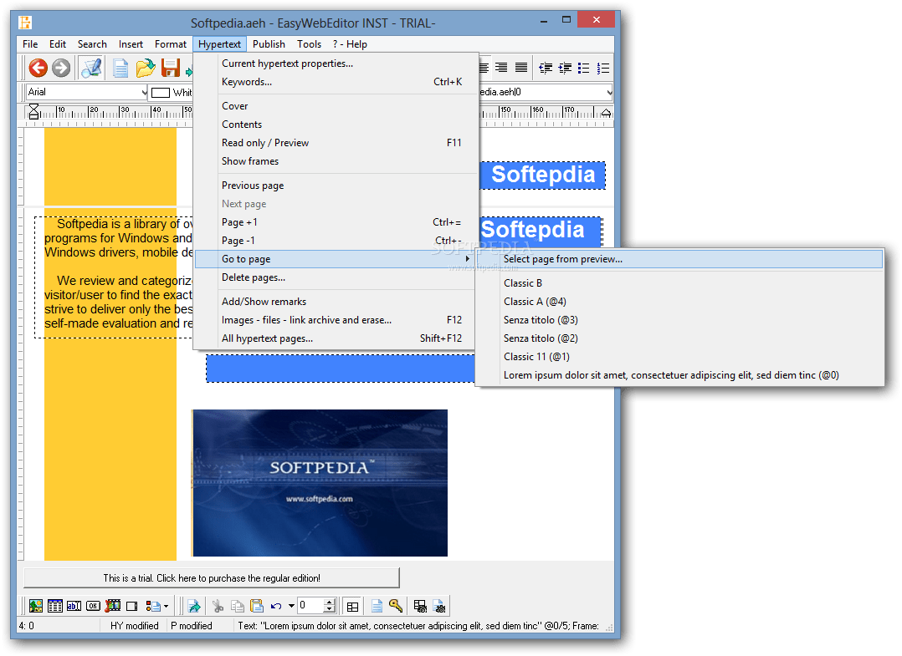902x656 pixels.
Task: Go to page Classic A (@4)
Action: click(680, 302)
